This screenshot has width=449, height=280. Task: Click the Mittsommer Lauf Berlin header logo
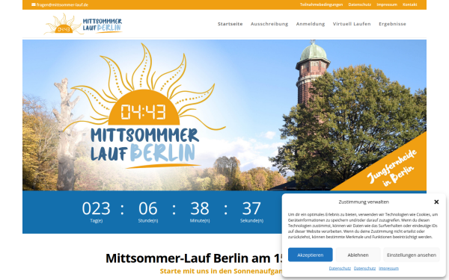tap(83, 24)
